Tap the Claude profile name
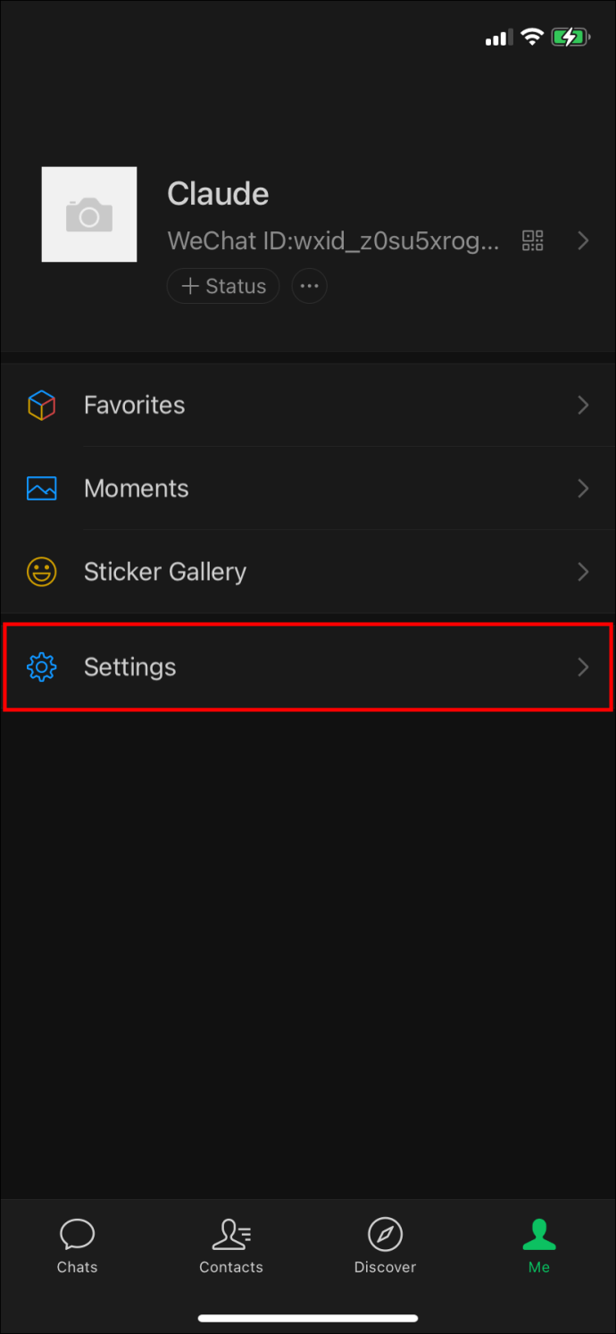This screenshot has width=616, height=1334. click(x=218, y=194)
